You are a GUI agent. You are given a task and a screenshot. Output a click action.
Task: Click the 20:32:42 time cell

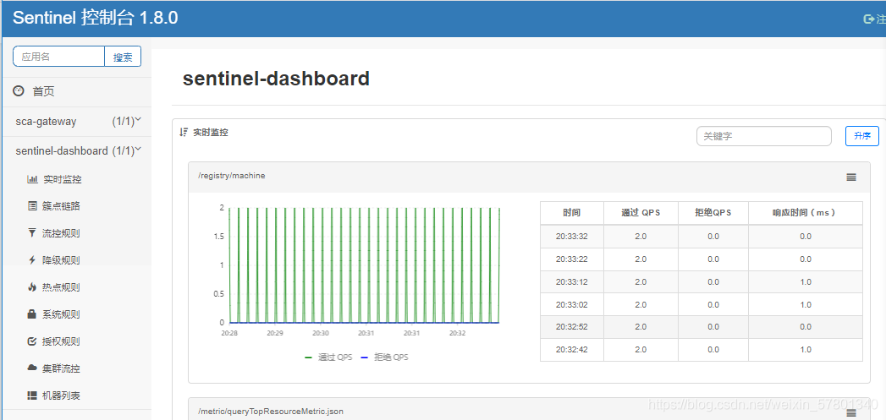coord(572,349)
